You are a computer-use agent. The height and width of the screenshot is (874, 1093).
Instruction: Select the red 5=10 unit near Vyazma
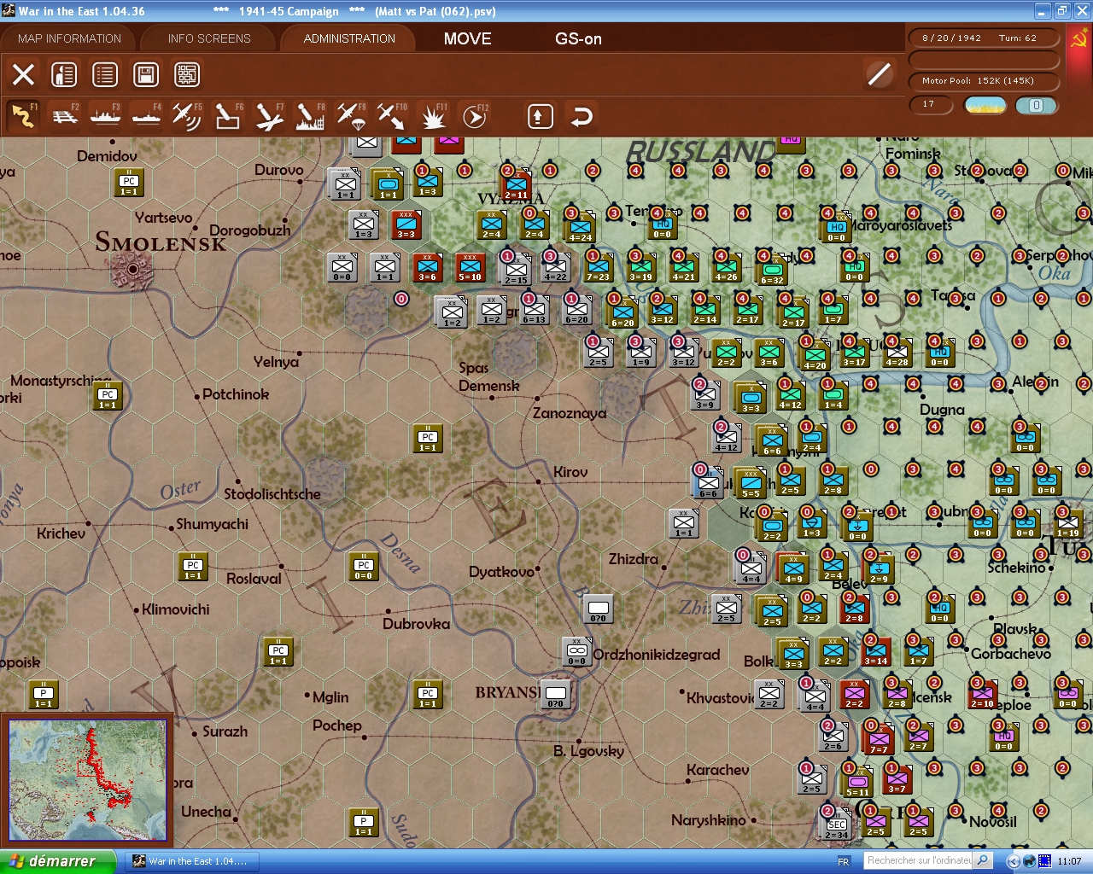pos(471,268)
